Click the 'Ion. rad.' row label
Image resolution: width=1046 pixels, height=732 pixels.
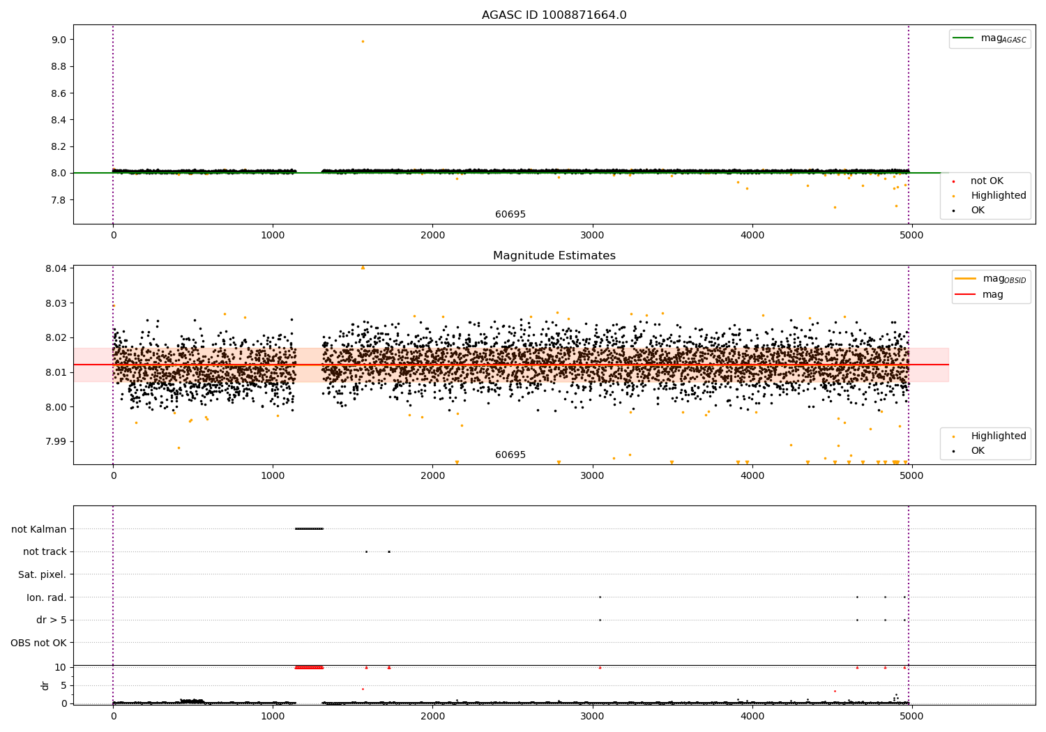tap(47, 597)
